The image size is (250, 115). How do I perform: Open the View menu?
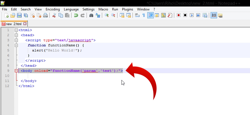(x=38, y=9)
